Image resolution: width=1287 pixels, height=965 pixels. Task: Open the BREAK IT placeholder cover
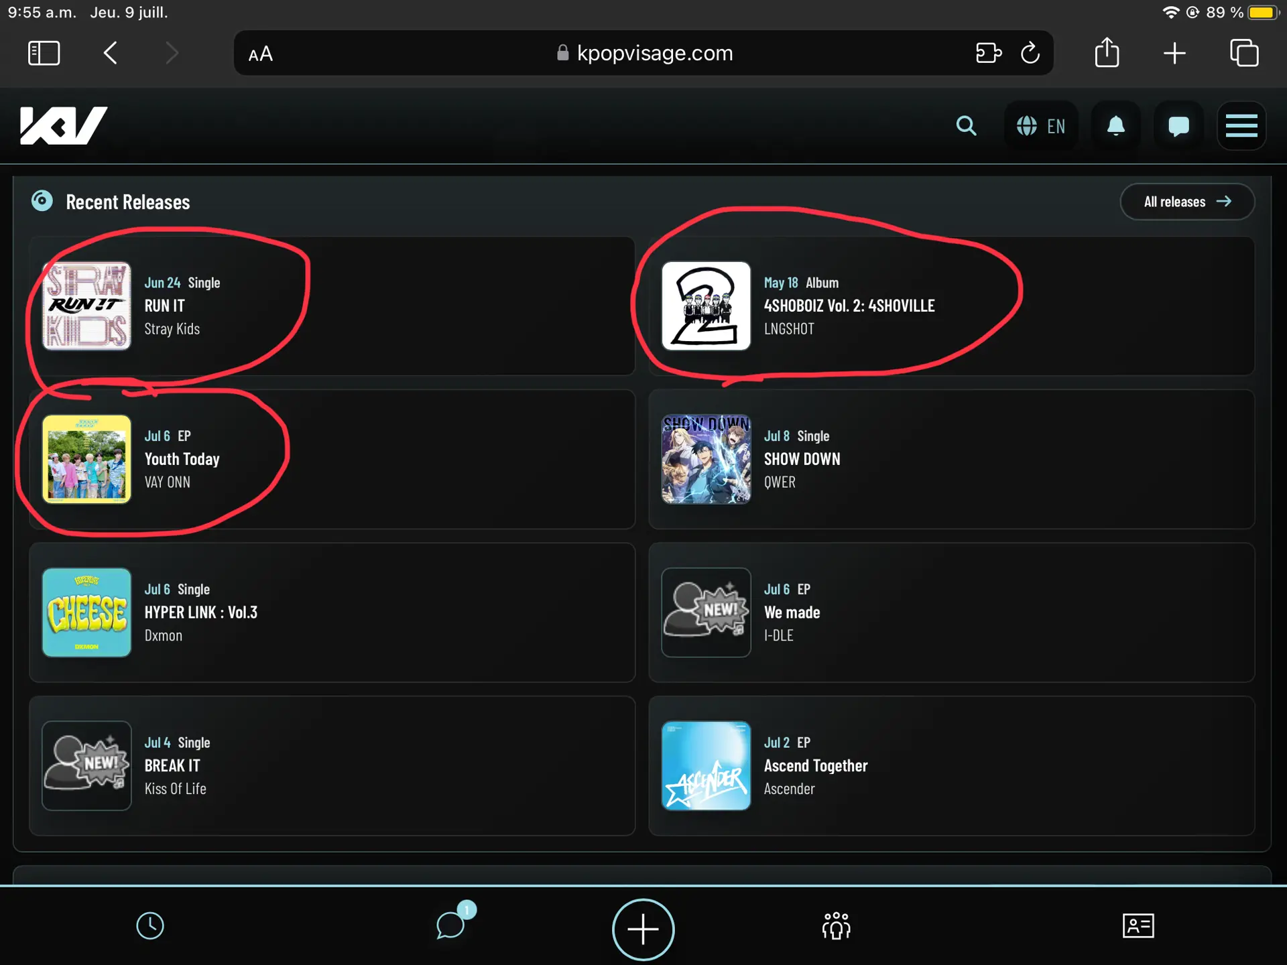pyautogui.click(x=86, y=766)
